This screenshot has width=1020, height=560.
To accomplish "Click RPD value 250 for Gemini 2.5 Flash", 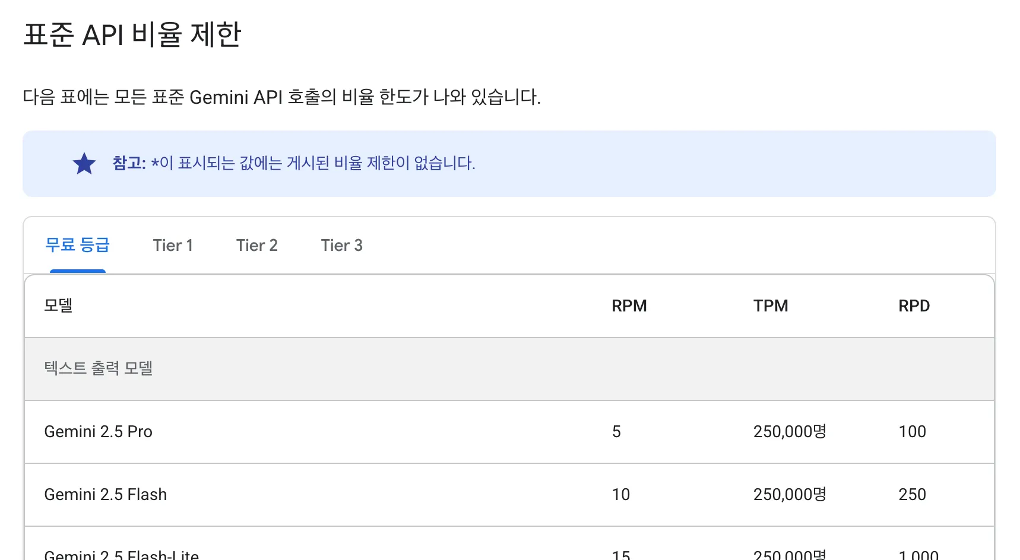I will click(912, 494).
